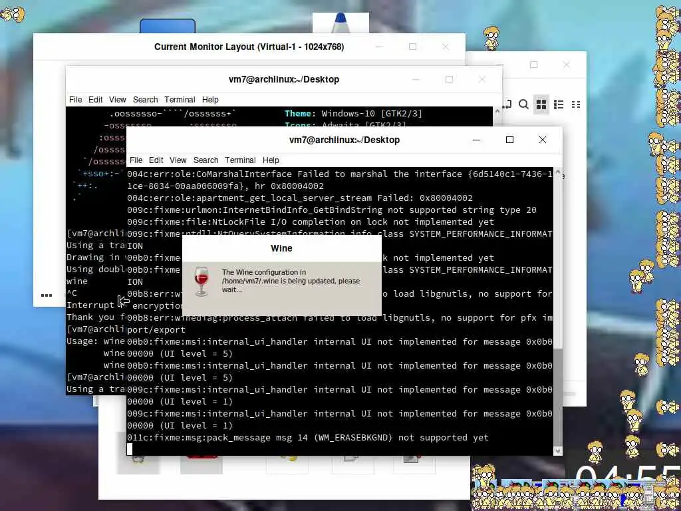This screenshot has width=681, height=511.
Task: Maximize the front terminal window
Action: [509, 140]
